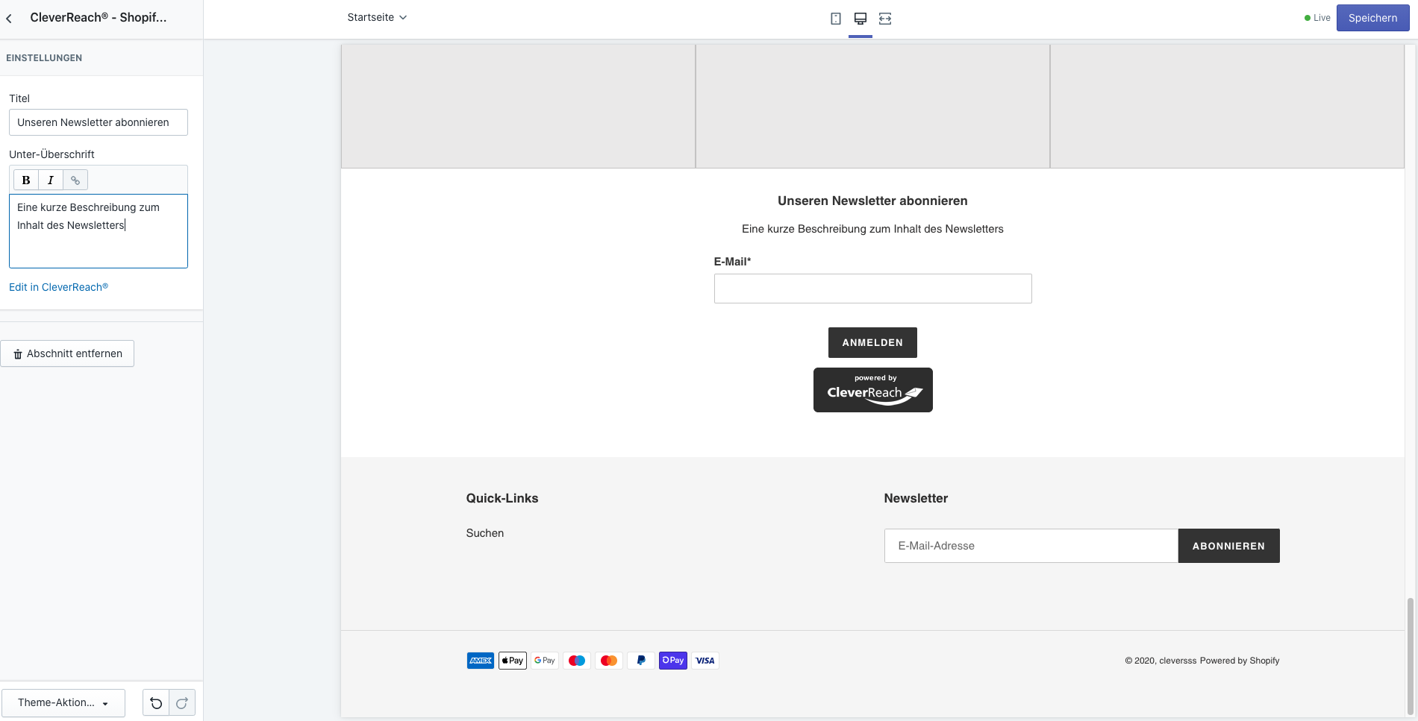Click the Unseren Newsletter abonnieren heading
Viewport: 1418px width, 721px height.
(x=872, y=201)
